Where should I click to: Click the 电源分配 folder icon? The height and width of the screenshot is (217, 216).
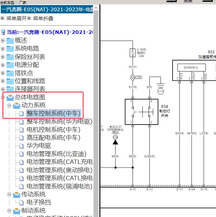point(10,65)
